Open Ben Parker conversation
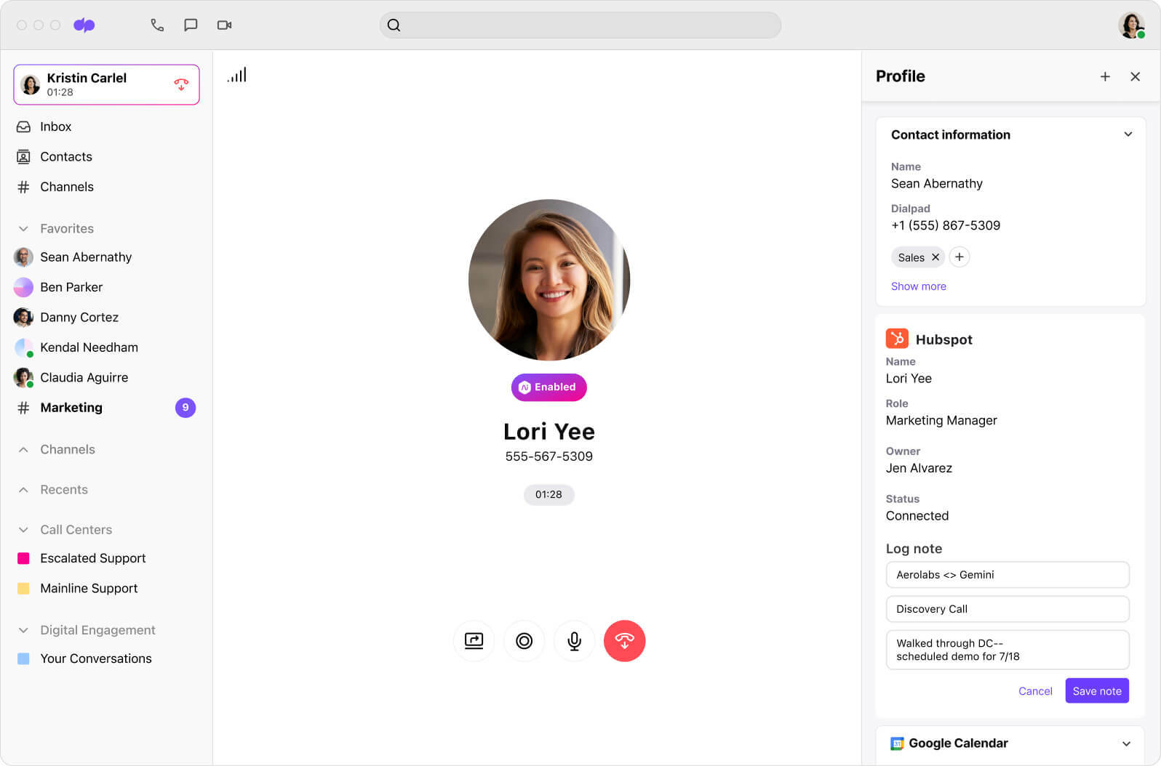The width and height of the screenshot is (1161, 766). [106, 287]
